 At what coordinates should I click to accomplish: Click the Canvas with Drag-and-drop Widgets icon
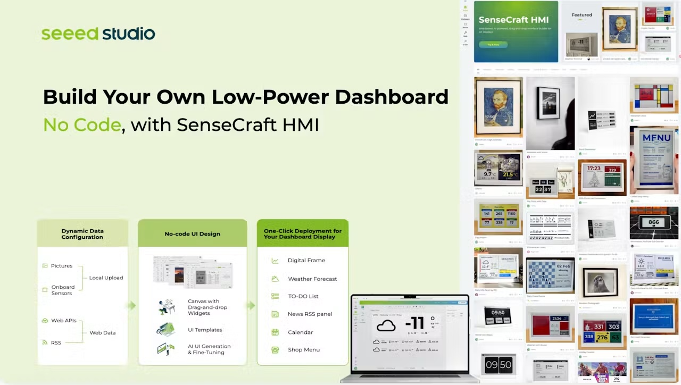tap(167, 307)
